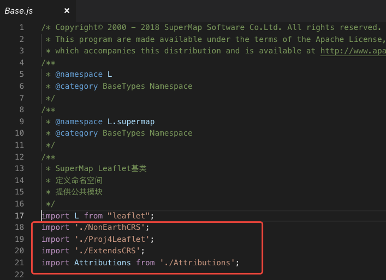Click the Attributions identifier on line 21
386x280 pixels.
pos(103,263)
